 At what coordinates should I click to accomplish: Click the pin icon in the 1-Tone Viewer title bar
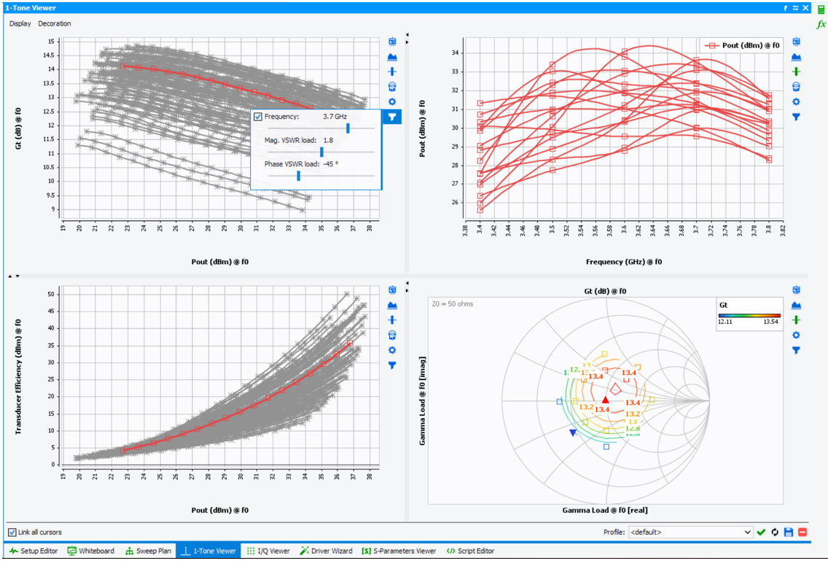(x=785, y=8)
